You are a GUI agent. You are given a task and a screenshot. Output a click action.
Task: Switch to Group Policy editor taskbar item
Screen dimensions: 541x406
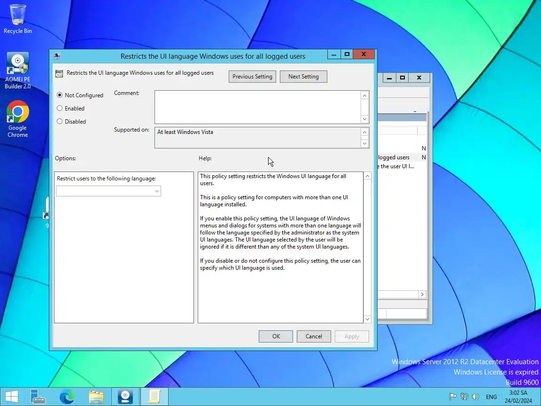[155, 396]
